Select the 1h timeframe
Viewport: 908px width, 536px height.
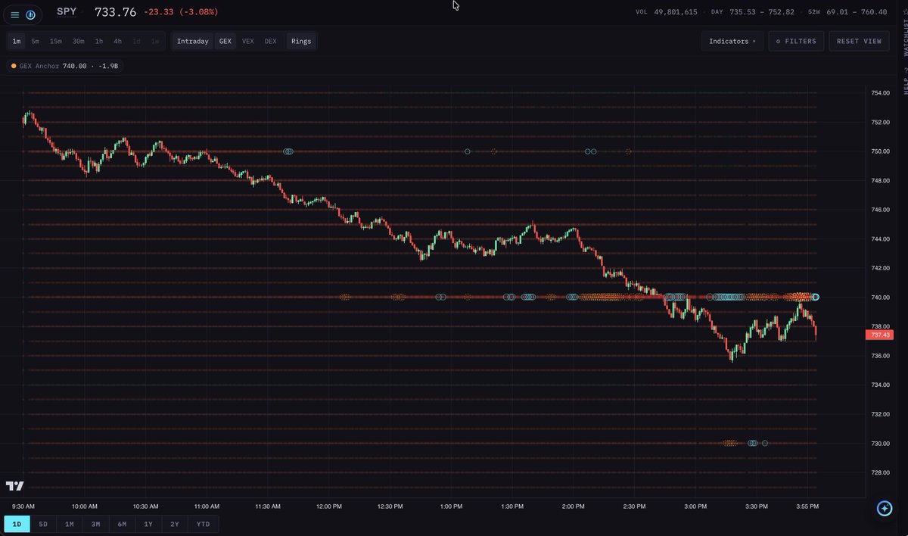pos(99,42)
